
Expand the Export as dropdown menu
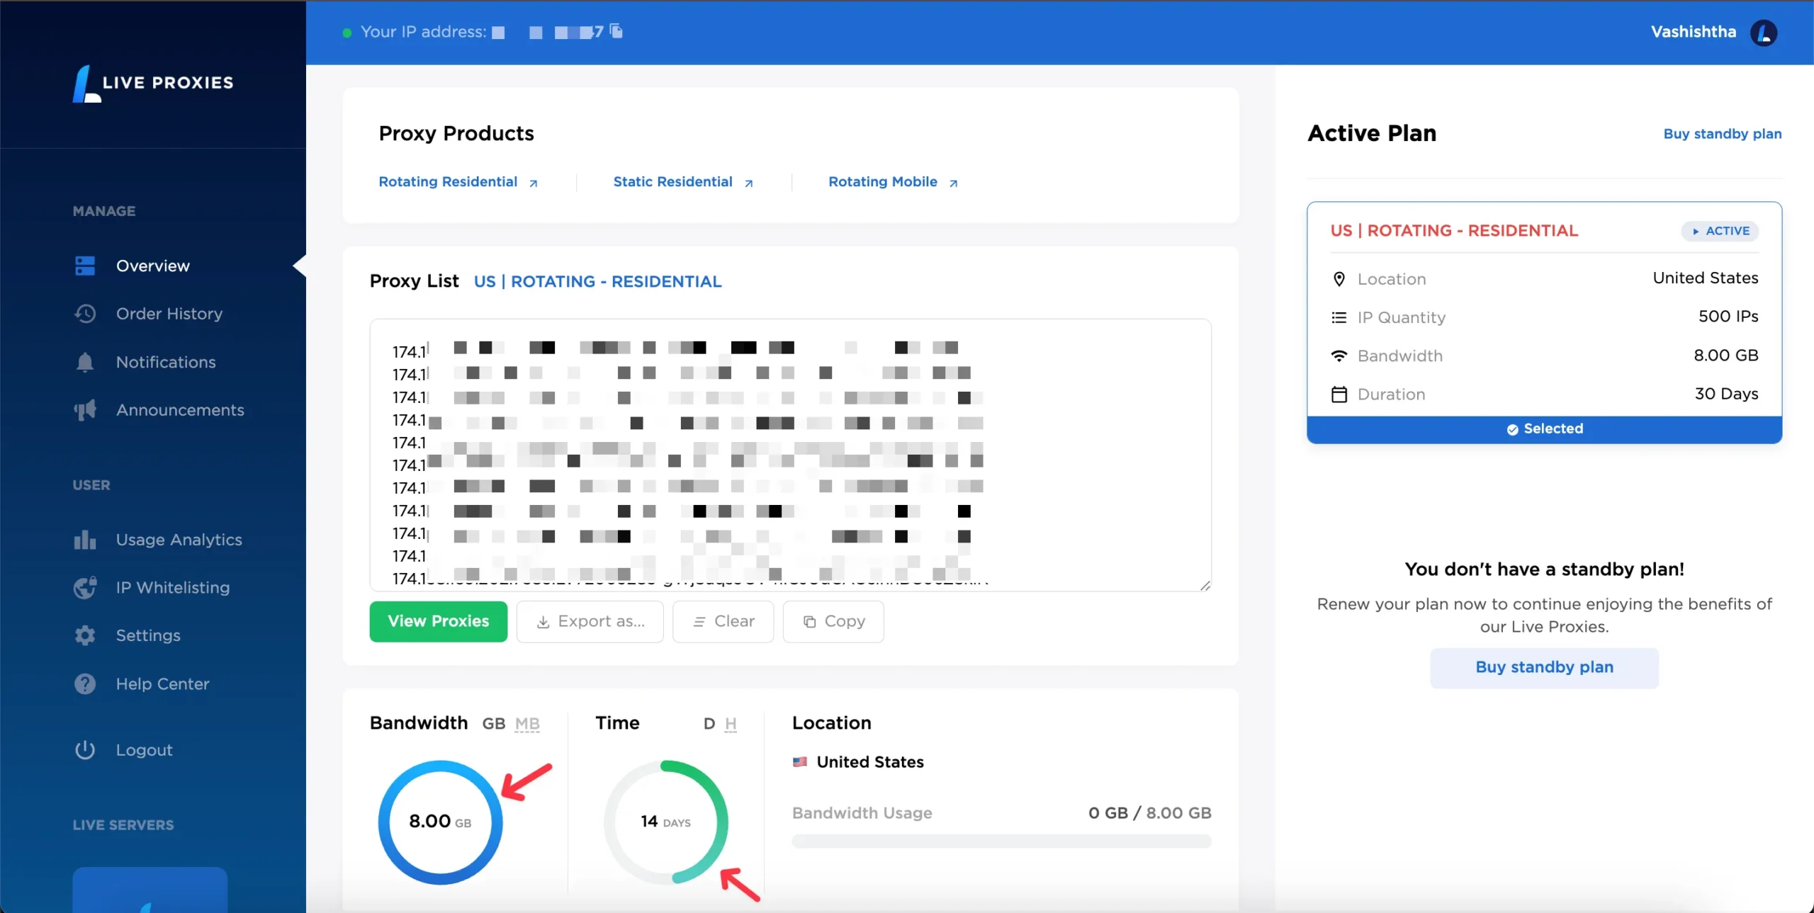[589, 620]
